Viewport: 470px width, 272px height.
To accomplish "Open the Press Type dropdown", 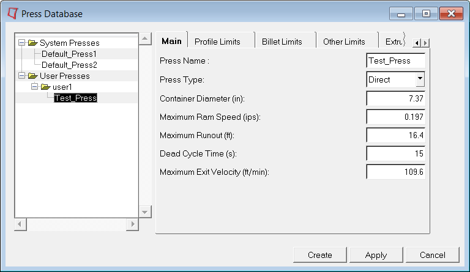I will [419, 79].
